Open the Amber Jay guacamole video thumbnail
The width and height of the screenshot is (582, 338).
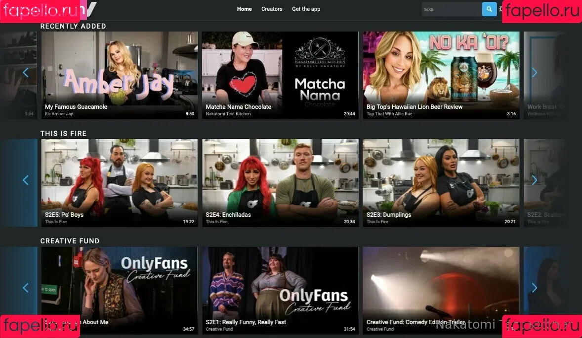[x=120, y=75]
